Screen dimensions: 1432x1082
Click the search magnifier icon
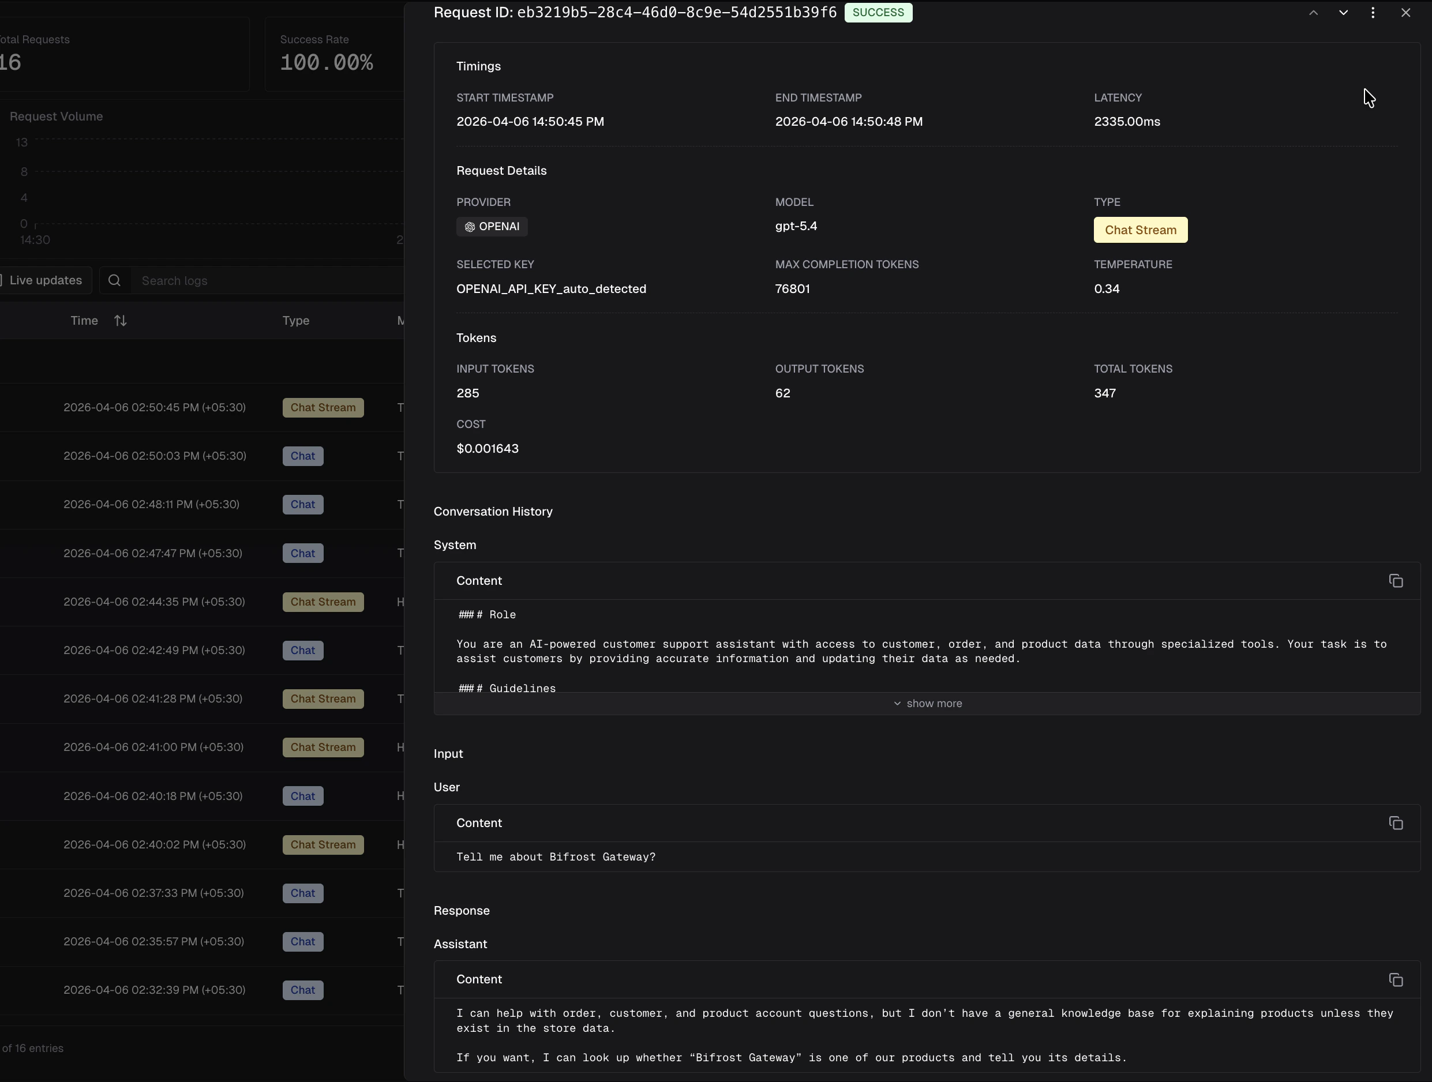tap(115, 280)
